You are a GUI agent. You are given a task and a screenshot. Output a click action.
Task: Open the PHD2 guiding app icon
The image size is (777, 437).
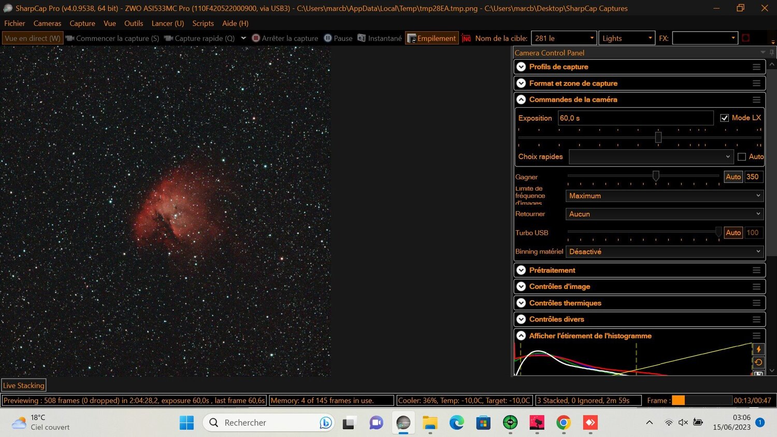(x=510, y=423)
